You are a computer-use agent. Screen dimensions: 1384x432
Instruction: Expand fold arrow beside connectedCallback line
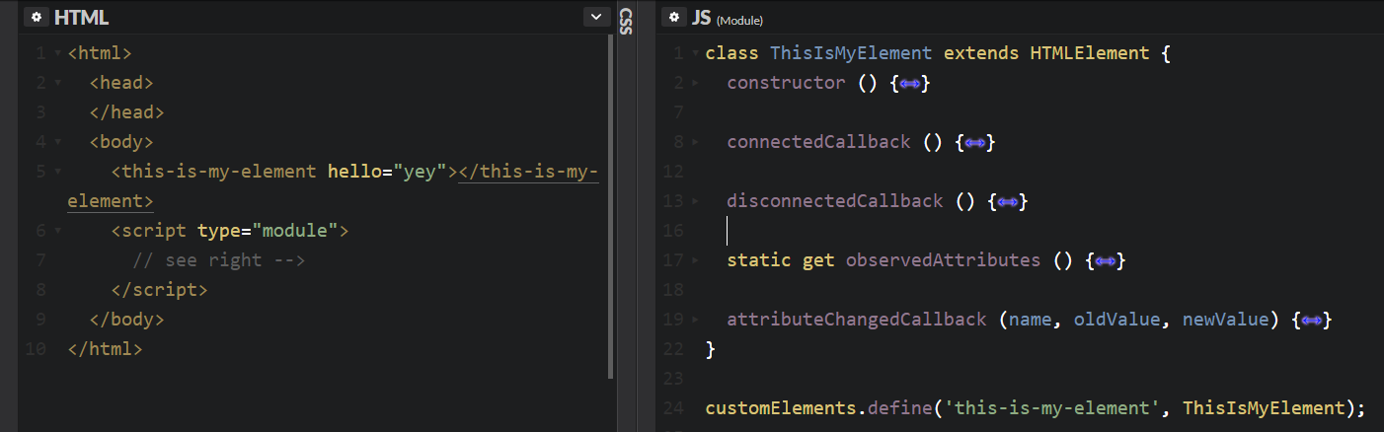pos(696,142)
